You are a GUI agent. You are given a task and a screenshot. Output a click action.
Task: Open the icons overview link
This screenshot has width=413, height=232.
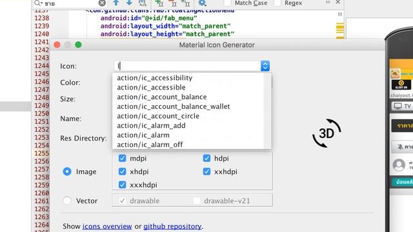point(107,226)
